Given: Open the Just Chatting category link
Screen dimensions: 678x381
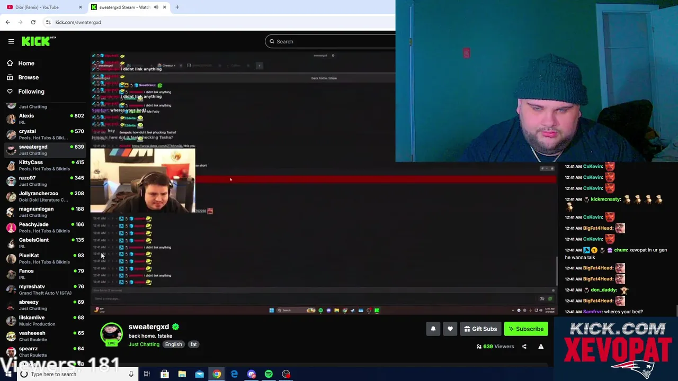Looking at the screenshot, I should 144,344.
